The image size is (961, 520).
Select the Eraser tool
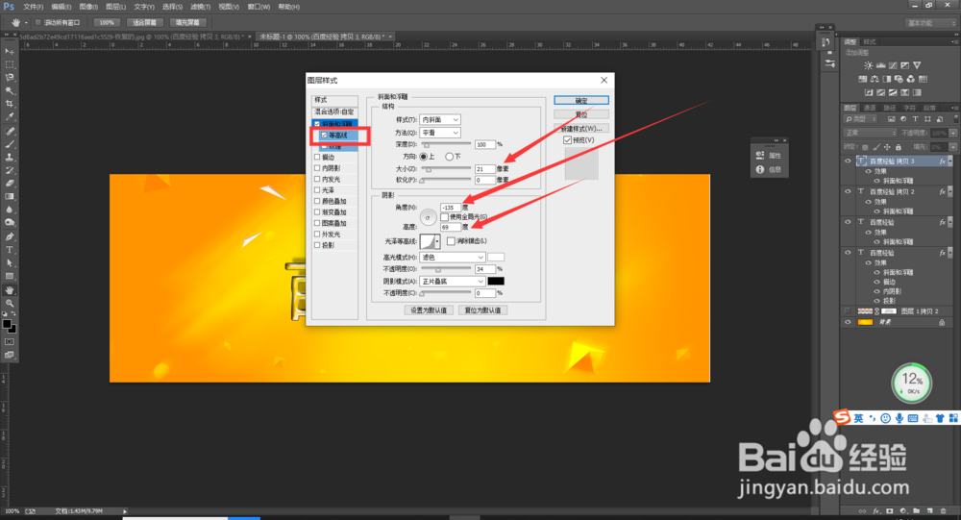[x=10, y=184]
